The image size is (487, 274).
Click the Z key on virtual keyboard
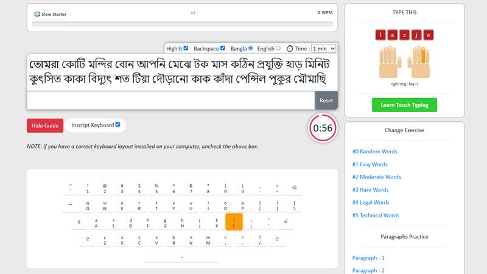105,240
